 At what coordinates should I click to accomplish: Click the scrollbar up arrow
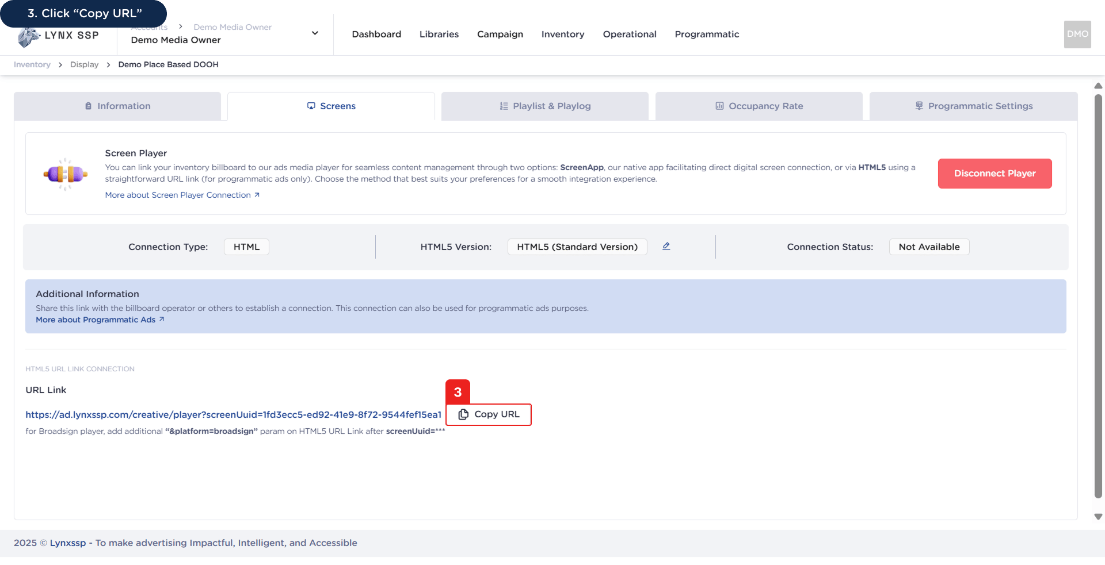point(1098,86)
